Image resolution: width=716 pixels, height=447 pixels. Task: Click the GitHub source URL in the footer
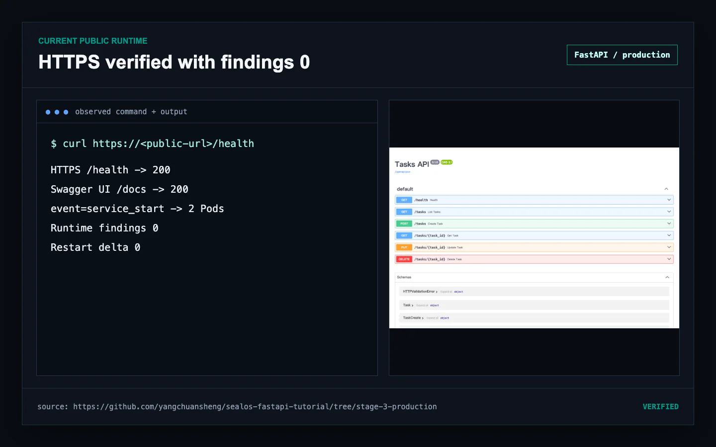255,407
